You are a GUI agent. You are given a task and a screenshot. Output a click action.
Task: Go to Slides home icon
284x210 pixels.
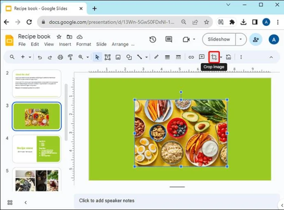pos(9,40)
